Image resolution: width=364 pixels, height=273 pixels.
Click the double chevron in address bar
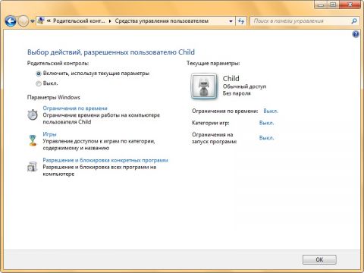[x=49, y=21]
